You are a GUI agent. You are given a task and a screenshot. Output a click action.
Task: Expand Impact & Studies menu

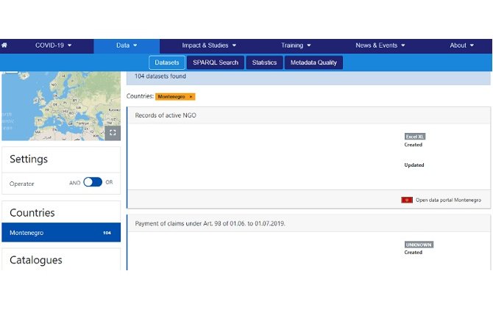[x=209, y=46]
